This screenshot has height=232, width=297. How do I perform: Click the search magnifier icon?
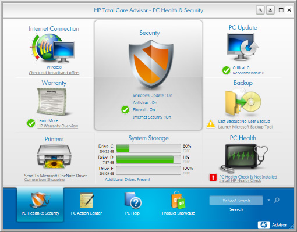[277, 200]
